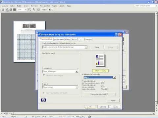This screenshot has width=158, height=118.
Task: Open the Arquivo menu
Action: pos(5,6)
